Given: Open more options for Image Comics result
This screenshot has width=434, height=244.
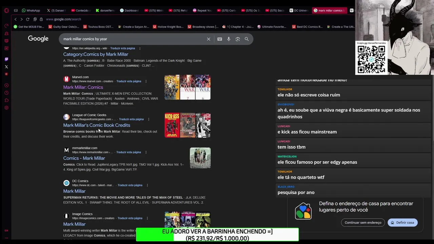Looking at the screenshot, I should coord(147,218).
